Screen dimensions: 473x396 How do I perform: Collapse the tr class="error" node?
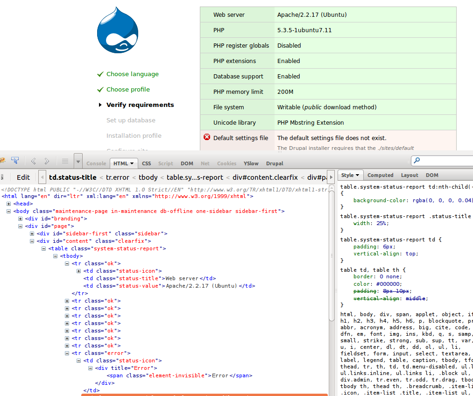(67, 353)
